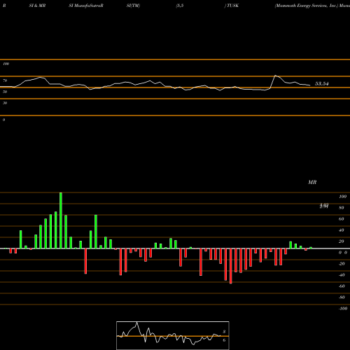Click the '80' axis label in MR panel

[x=342, y=208]
